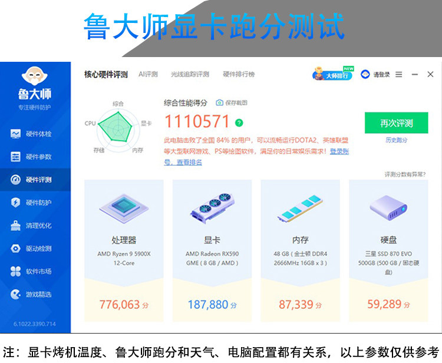Switch to the 硬件排行榜 tab
Image resolution: width=442 pixels, height=363 pixels.
point(239,74)
